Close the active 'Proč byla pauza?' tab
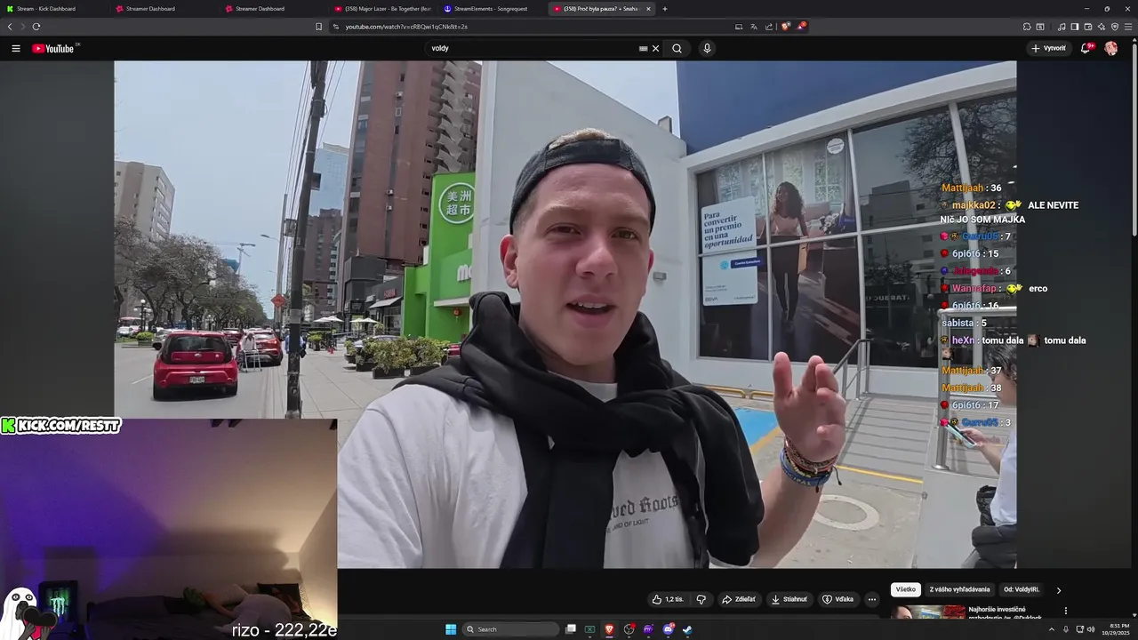Screen dimensions: 1138x640 (648, 9)
